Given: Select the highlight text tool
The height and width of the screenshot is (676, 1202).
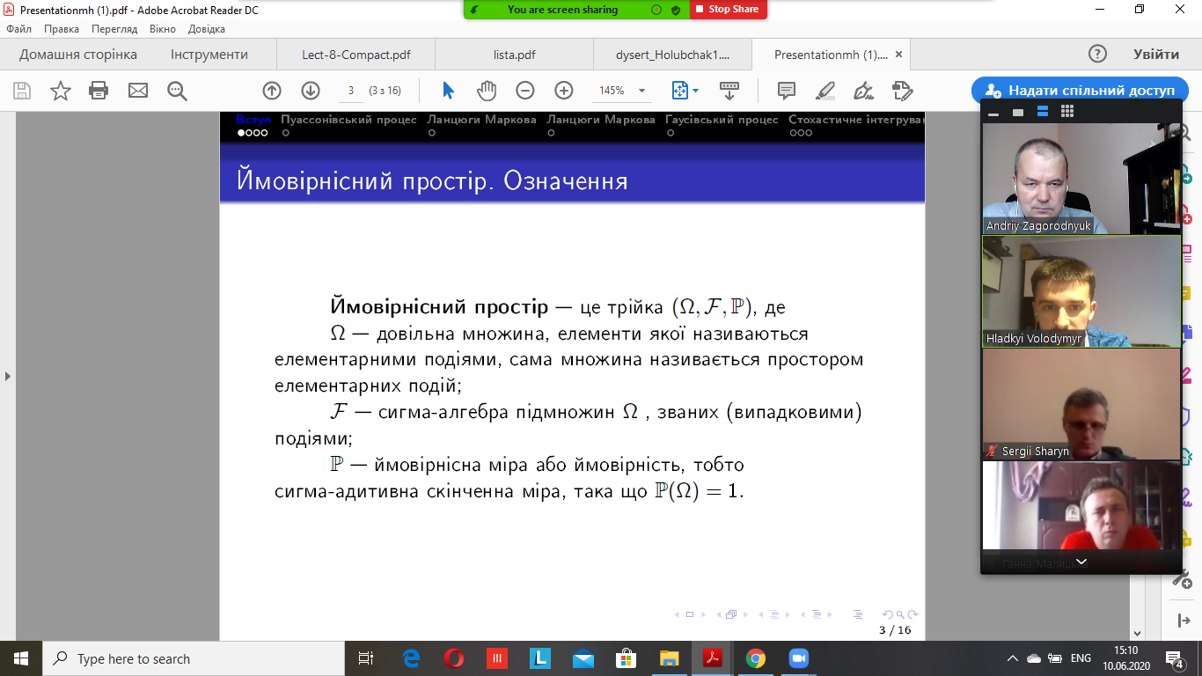Looking at the screenshot, I should click(825, 91).
